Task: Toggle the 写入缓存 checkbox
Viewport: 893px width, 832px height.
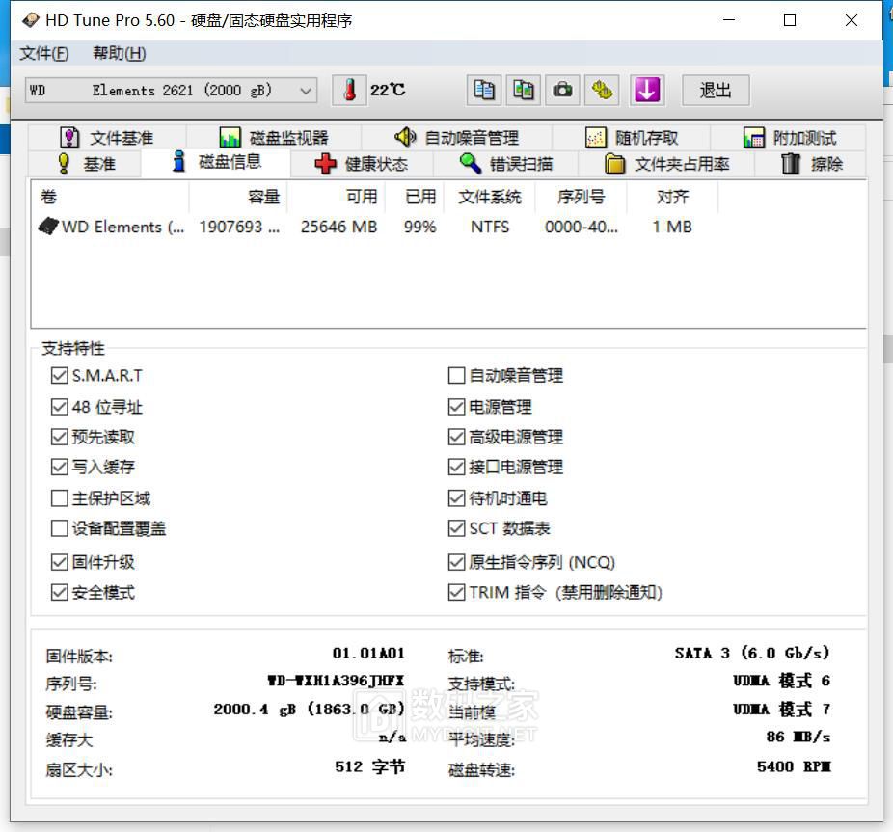Action: click(x=59, y=467)
